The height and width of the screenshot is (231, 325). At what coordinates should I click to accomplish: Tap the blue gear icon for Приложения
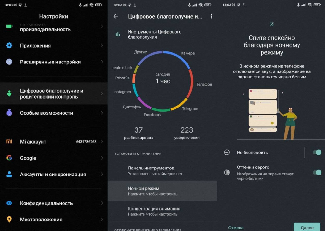coord(9,46)
